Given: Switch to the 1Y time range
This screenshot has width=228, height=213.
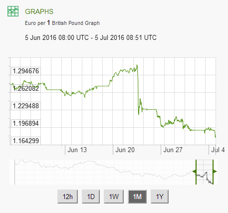Looking at the screenshot, I should coord(160,197).
